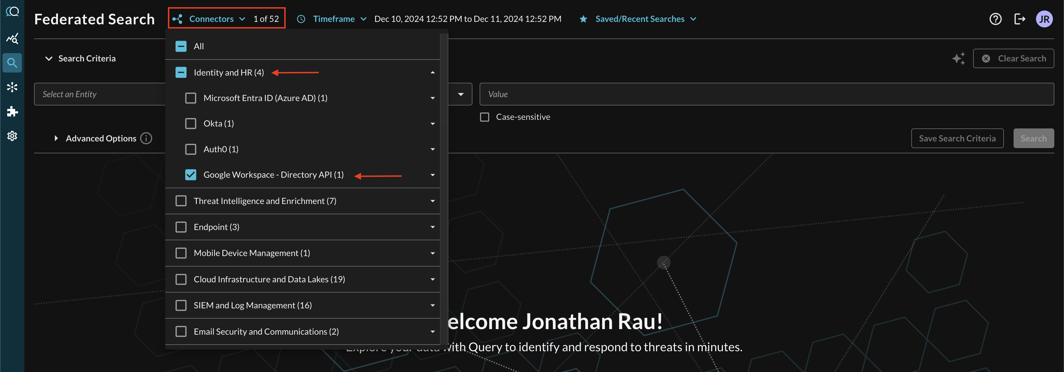Open the analytics chart icon in sidebar
The image size is (1064, 372).
coord(12,38)
